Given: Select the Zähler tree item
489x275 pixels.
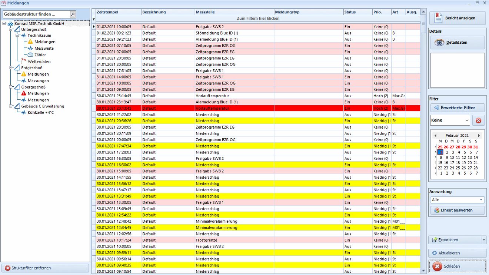Looking at the screenshot, I should click(40, 55).
